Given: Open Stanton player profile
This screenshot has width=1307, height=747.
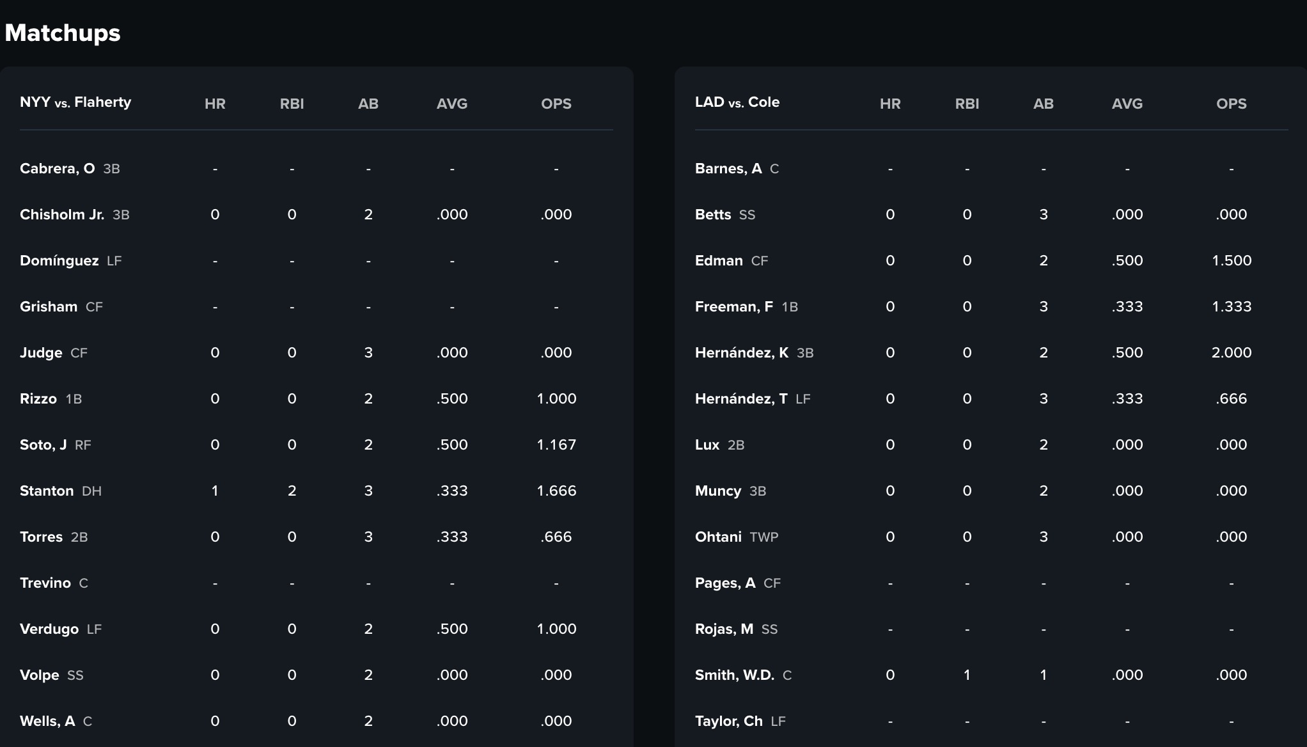Looking at the screenshot, I should point(47,491).
